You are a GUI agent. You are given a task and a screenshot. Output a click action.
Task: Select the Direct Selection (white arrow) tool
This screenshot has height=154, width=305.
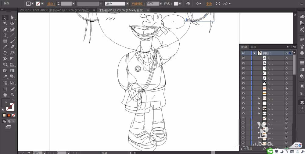click(12, 17)
